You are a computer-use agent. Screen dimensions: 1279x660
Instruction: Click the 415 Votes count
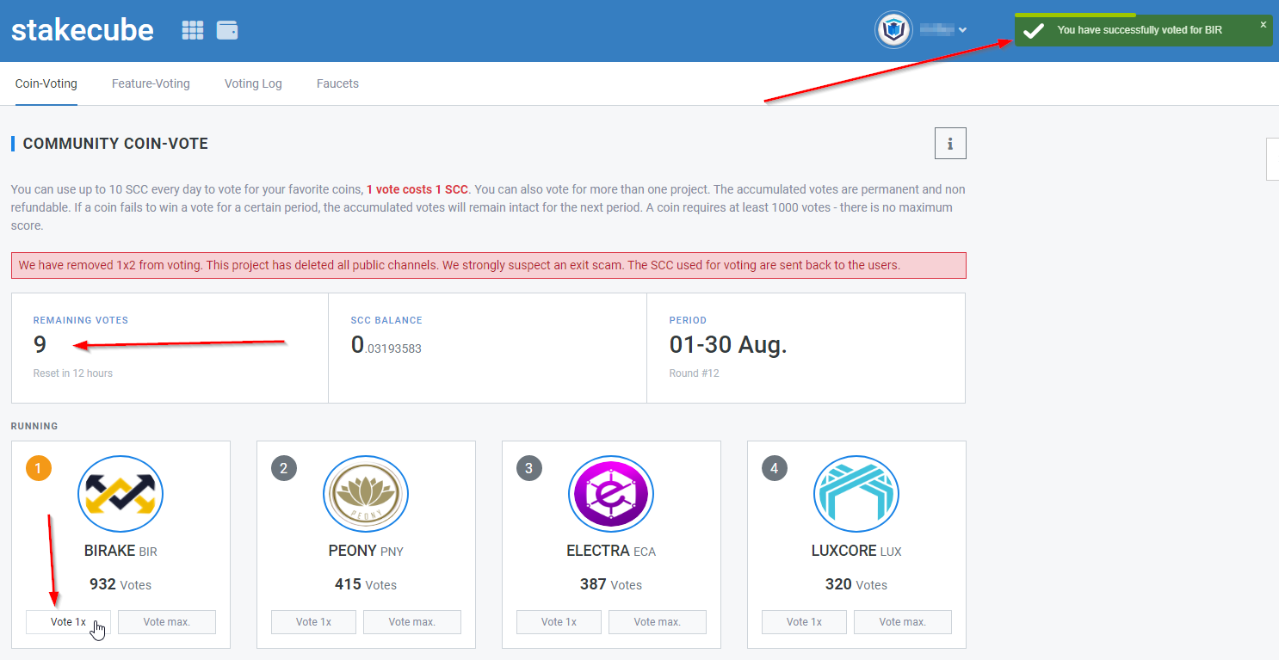[x=366, y=584]
